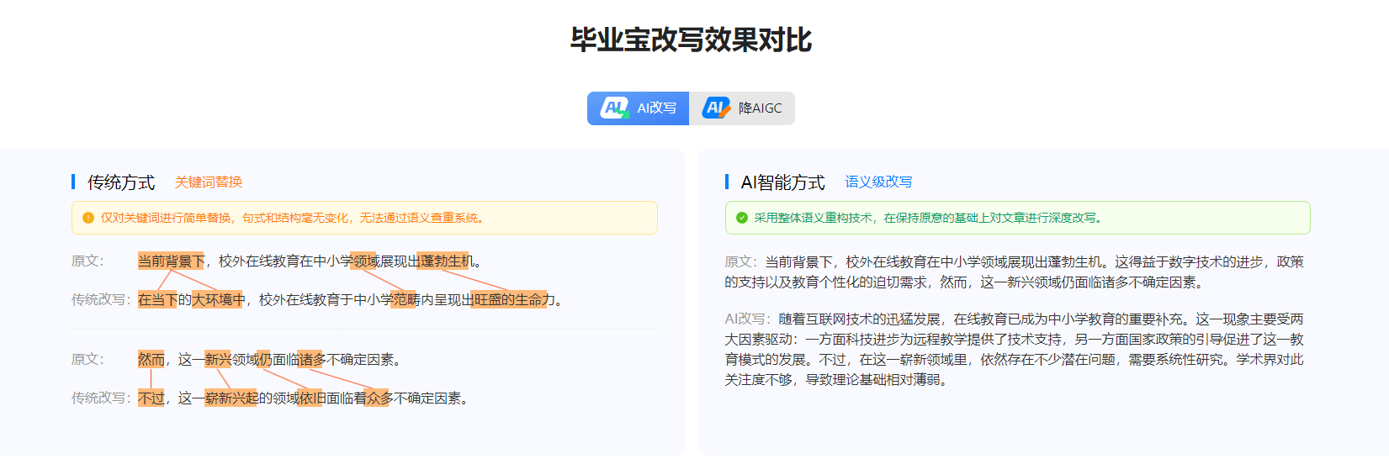Click the green checkmark icon in notice
Viewport: 1389px width, 459px height.
[x=742, y=218]
